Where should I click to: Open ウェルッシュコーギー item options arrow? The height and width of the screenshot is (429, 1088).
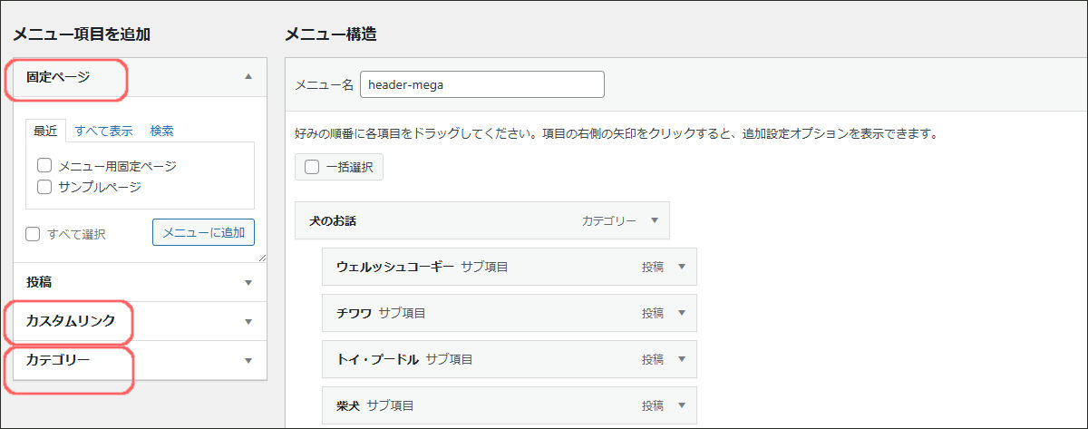click(681, 267)
